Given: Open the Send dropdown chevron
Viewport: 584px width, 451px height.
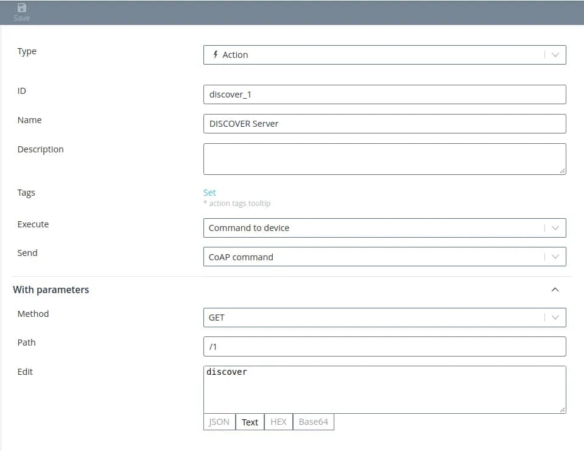Looking at the screenshot, I should [x=555, y=257].
